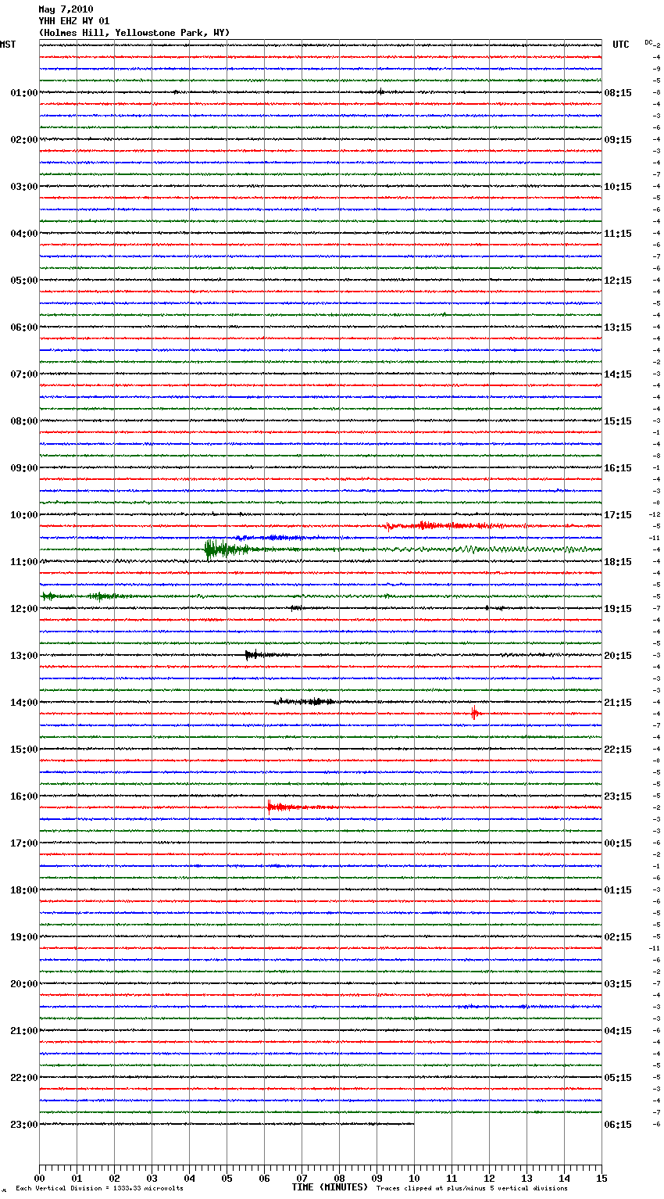664x1199 pixels.
Task: Click the 03:15 UTC time label
Action: click(x=618, y=984)
